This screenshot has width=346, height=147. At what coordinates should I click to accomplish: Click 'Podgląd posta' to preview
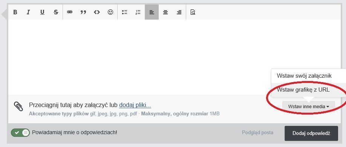point(257,133)
